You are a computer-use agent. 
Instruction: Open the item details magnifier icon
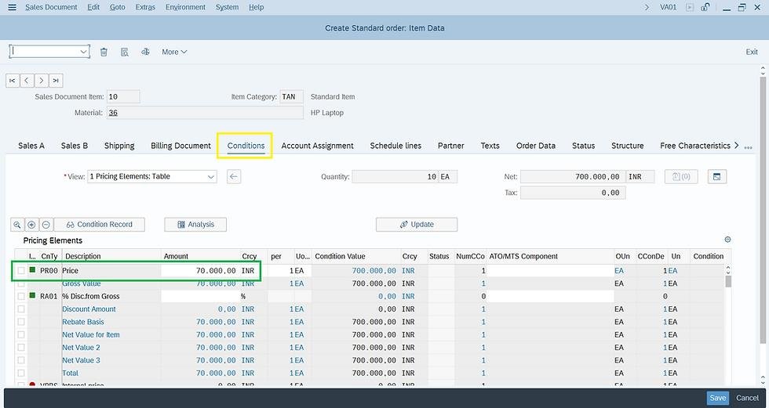125,52
